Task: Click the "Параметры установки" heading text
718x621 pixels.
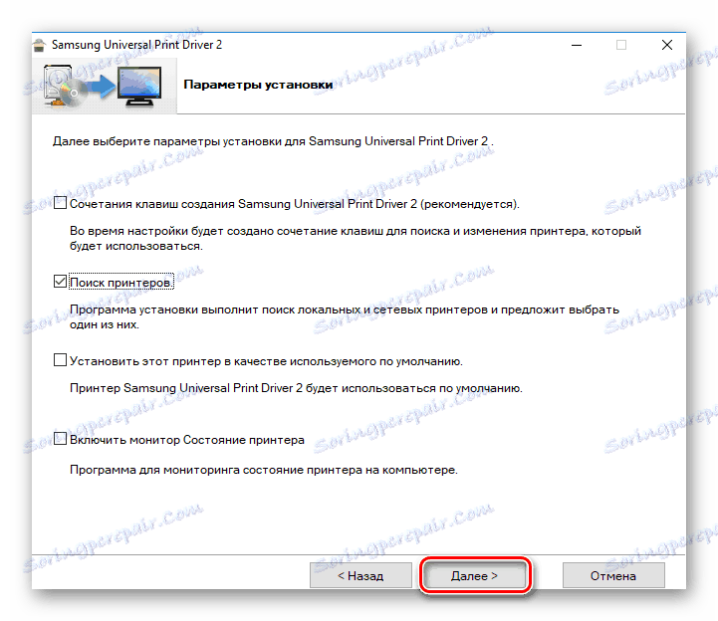Action: pyautogui.click(x=258, y=85)
